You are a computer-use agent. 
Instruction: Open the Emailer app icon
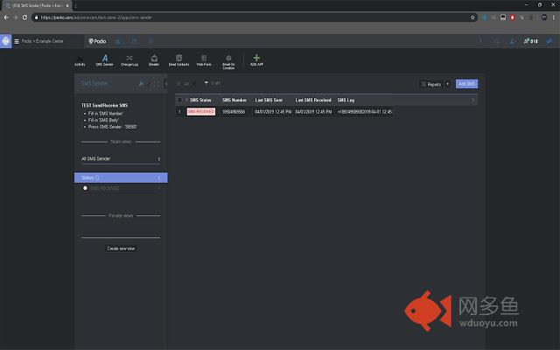[154, 59]
